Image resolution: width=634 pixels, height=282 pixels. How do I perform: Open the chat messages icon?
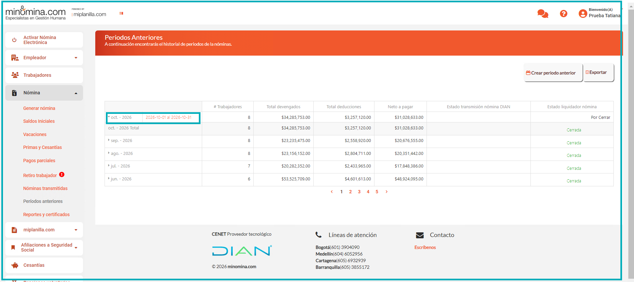pyautogui.click(x=543, y=14)
